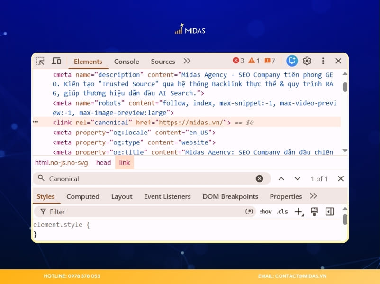Focus the Canonical search field
This screenshot has width=380, height=284.
(x=152, y=178)
